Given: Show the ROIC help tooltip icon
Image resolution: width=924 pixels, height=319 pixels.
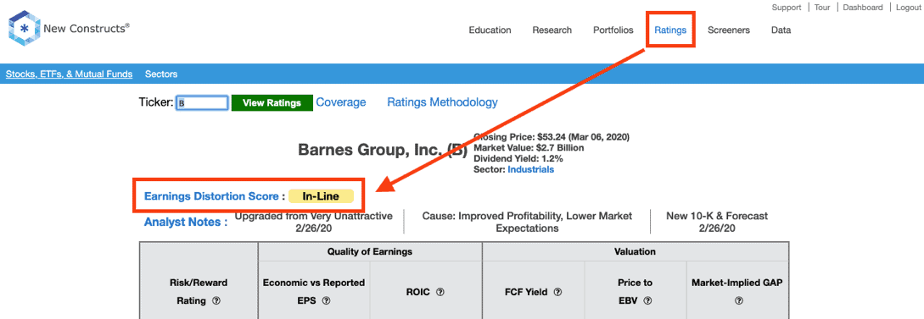Looking at the screenshot, I should [x=440, y=292].
